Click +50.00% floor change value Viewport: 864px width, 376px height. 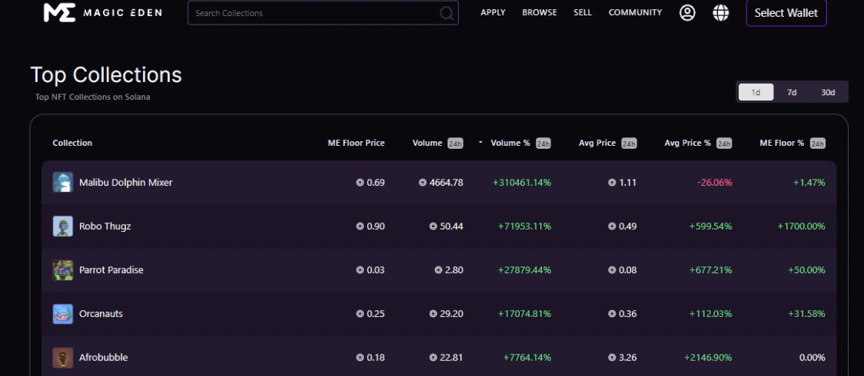pos(806,270)
